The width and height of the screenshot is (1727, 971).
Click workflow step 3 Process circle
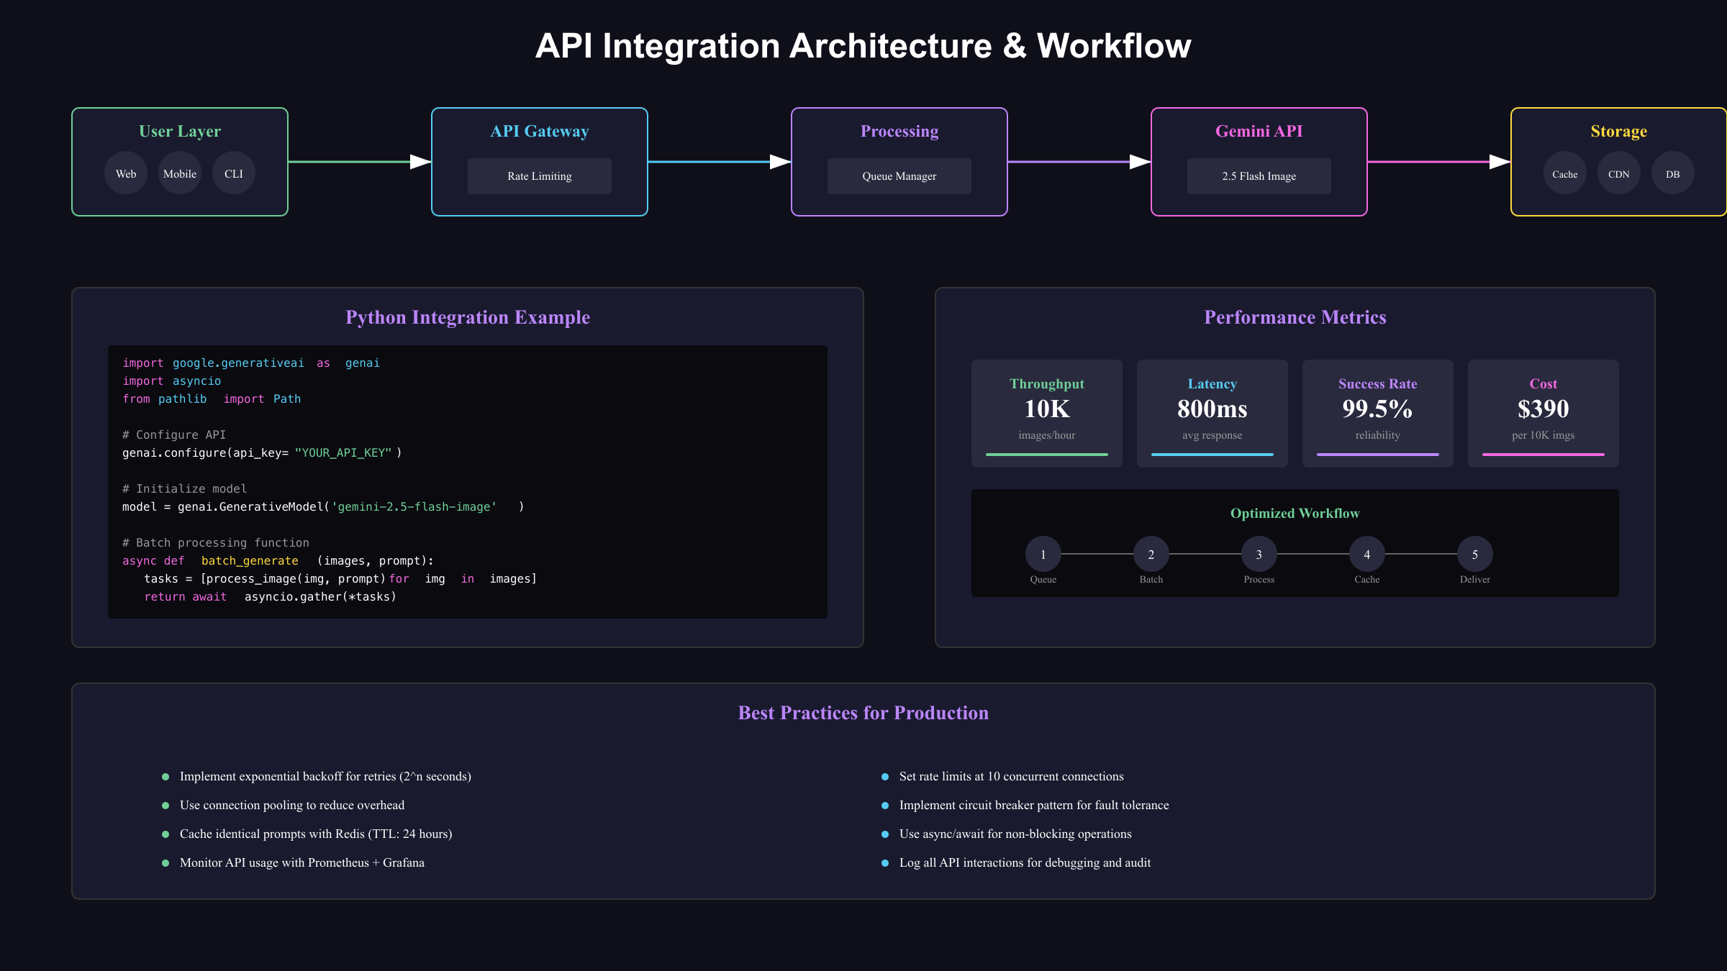1259,554
